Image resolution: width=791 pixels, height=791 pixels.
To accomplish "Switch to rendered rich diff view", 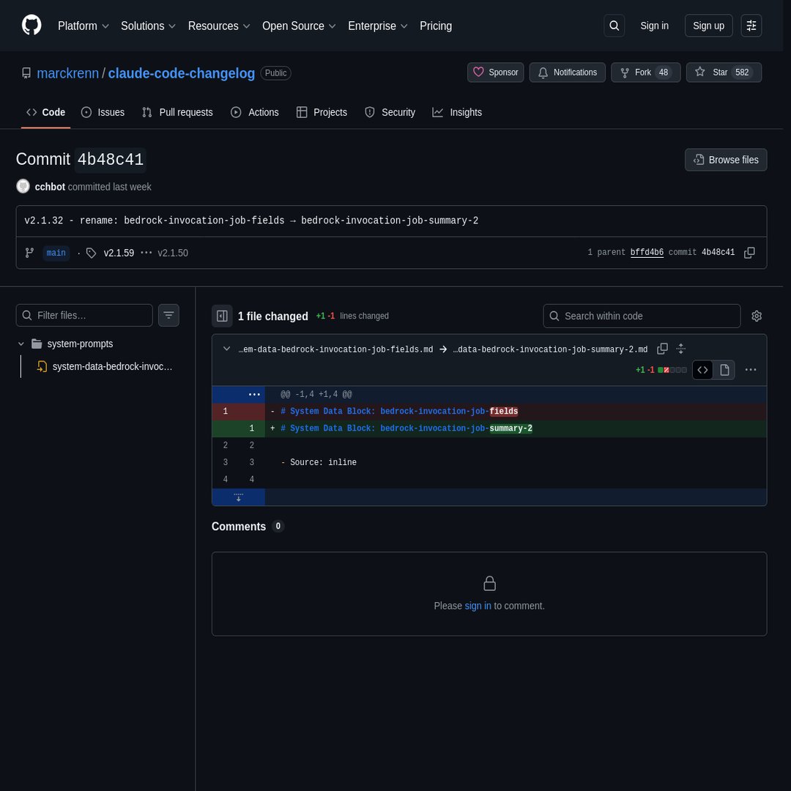I will click(x=724, y=370).
